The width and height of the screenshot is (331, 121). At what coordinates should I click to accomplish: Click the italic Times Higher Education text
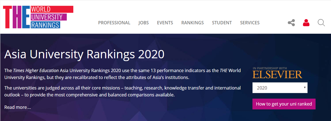[36, 70]
